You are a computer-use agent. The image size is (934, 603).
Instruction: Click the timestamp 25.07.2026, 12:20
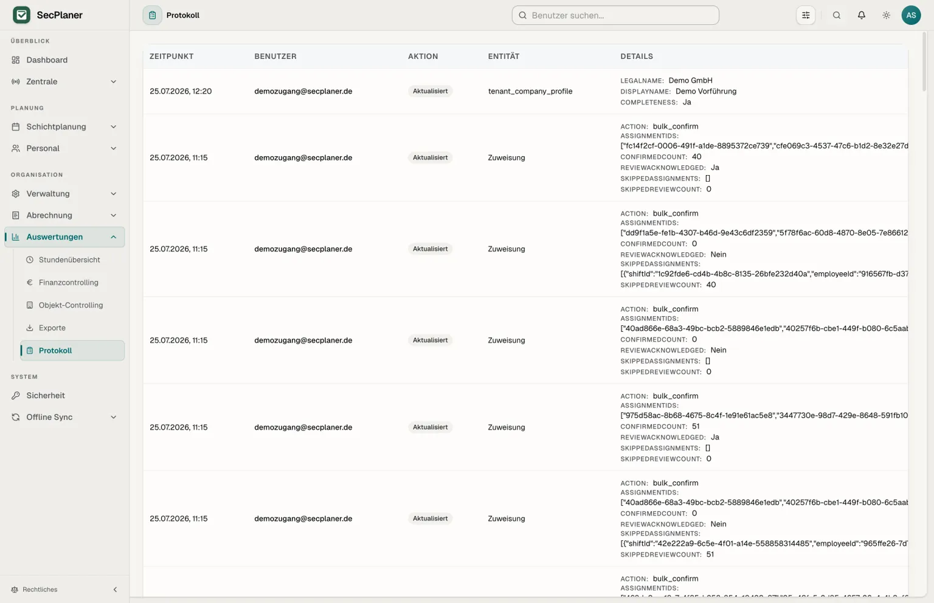click(x=181, y=91)
